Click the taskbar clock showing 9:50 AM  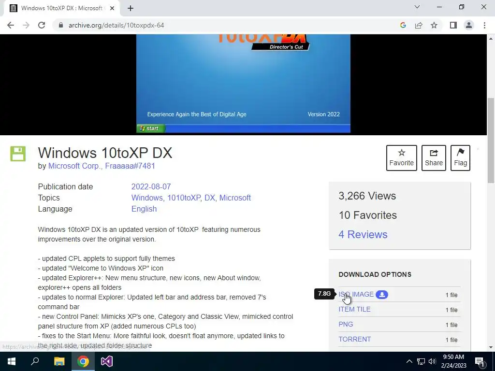(453, 361)
